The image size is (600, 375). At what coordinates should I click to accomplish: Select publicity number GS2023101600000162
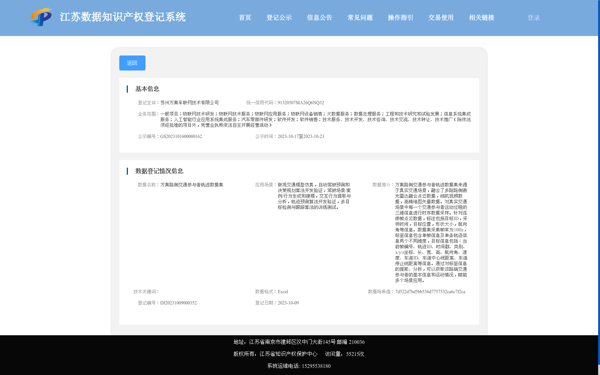181,136
